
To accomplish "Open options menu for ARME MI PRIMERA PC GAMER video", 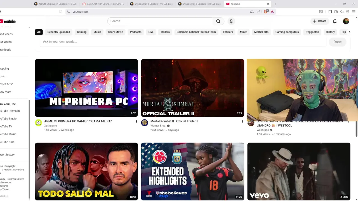I will tap(136, 121).
